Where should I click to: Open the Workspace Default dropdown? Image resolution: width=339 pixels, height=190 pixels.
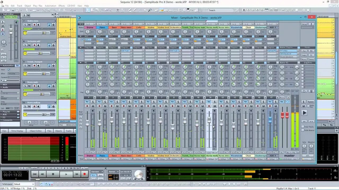coord(24,184)
